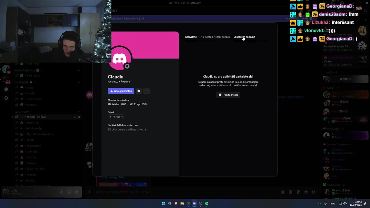
Task: Open the OBS Studio taskbar icon
Action: pos(201,203)
